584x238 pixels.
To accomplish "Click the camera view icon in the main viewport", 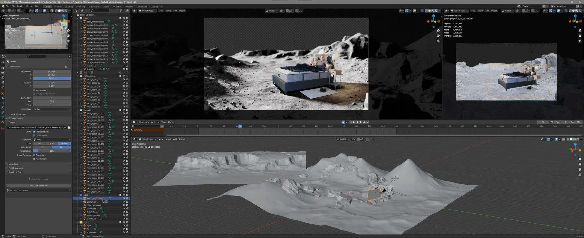I will click(438, 41).
